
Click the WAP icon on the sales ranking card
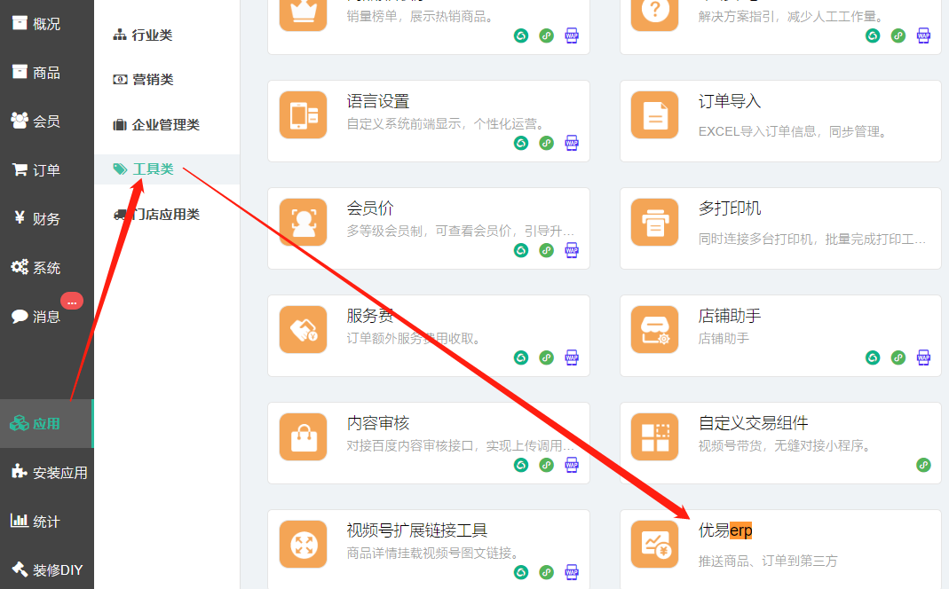click(x=572, y=35)
